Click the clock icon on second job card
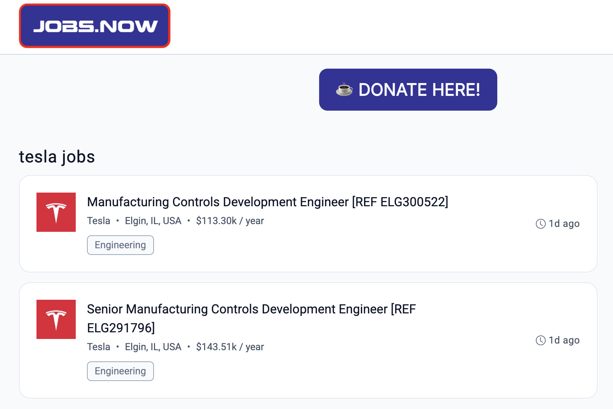613x409 pixels. click(541, 340)
